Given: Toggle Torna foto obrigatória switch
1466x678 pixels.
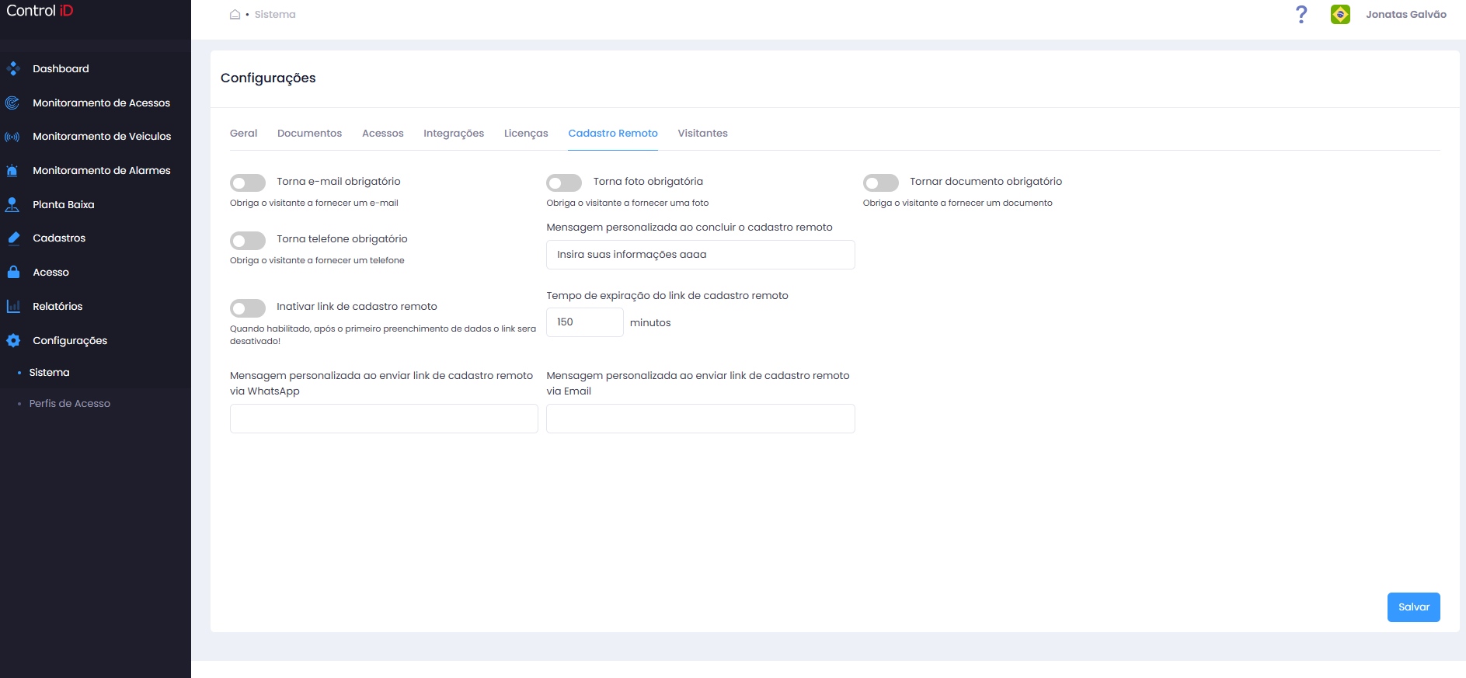Looking at the screenshot, I should click(x=564, y=183).
